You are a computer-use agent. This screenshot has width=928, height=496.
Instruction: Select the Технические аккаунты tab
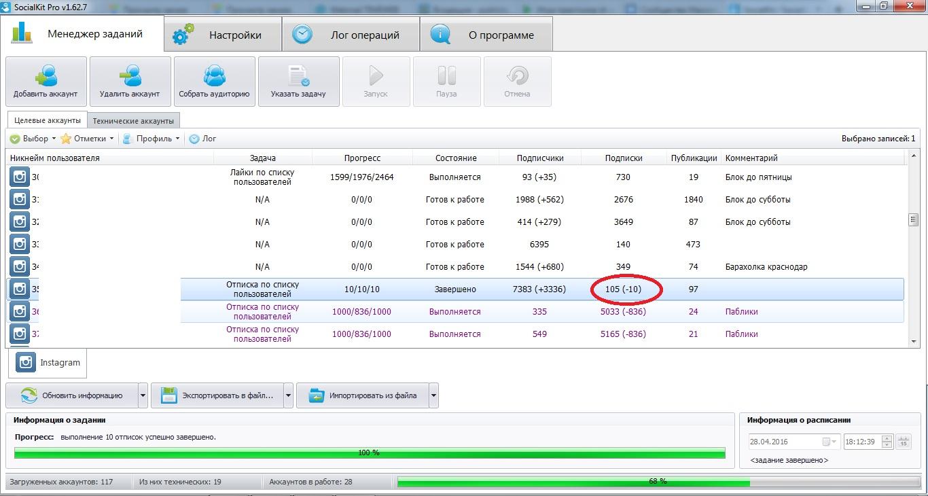(134, 121)
